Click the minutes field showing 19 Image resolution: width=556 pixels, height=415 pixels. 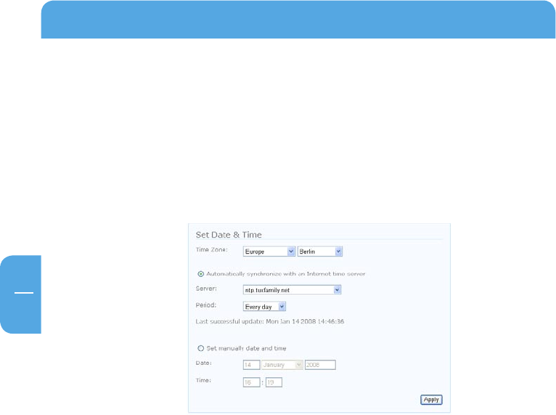pos(274,382)
